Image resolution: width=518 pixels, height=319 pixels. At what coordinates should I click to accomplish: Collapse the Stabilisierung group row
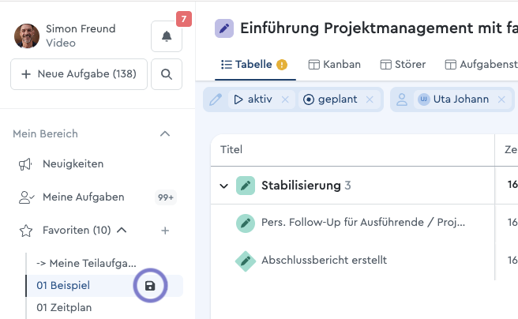point(224,186)
